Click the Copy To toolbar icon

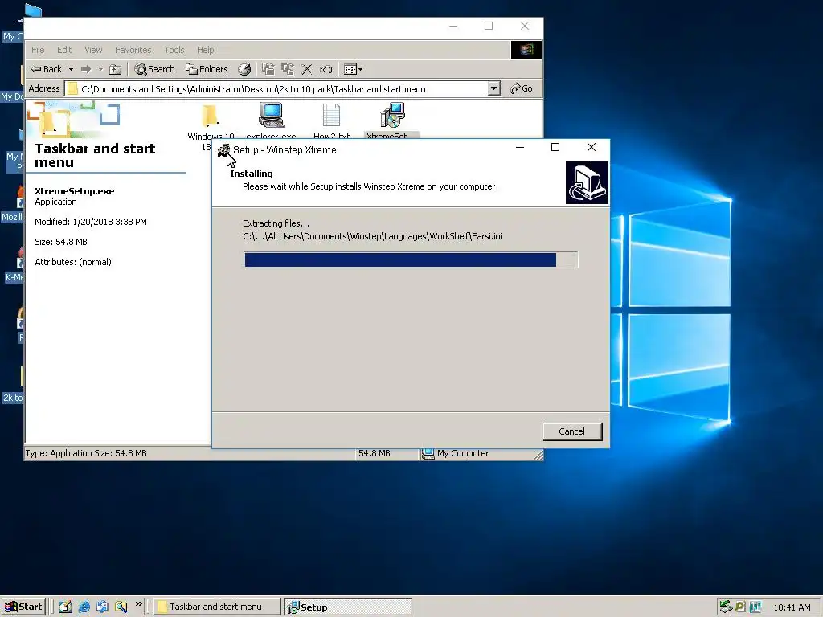pyautogui.click(x=288, y=69)
